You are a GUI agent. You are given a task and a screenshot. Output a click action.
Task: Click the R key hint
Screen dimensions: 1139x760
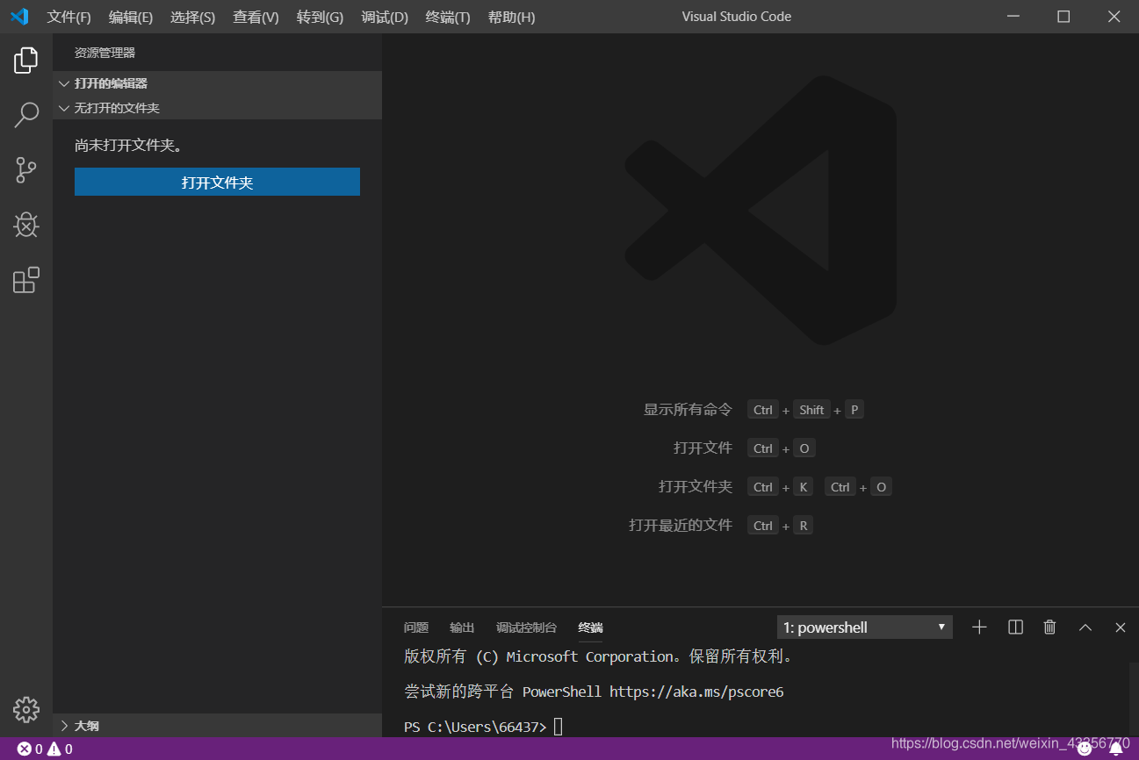803,526
